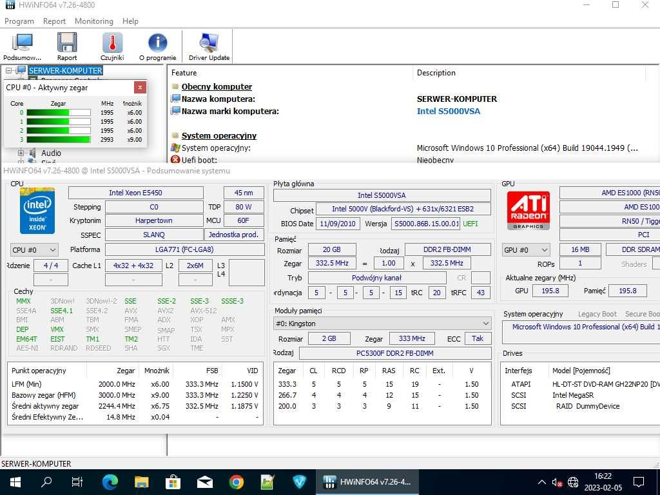Image resolution: width=660 pixels, height=495 pixels.
Task: Click the Intel Inside Xeon logo
Action: (37, 211)
